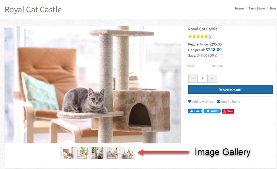The width and height of the screenshot is (277, 169).
Task: Decrease quantity with the minus button
Action: click(x=193, y=78)
